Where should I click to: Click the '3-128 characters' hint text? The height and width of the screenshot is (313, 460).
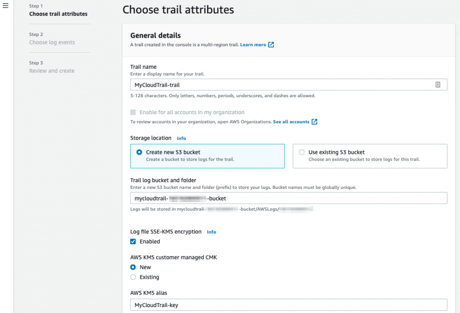point(223,96)
